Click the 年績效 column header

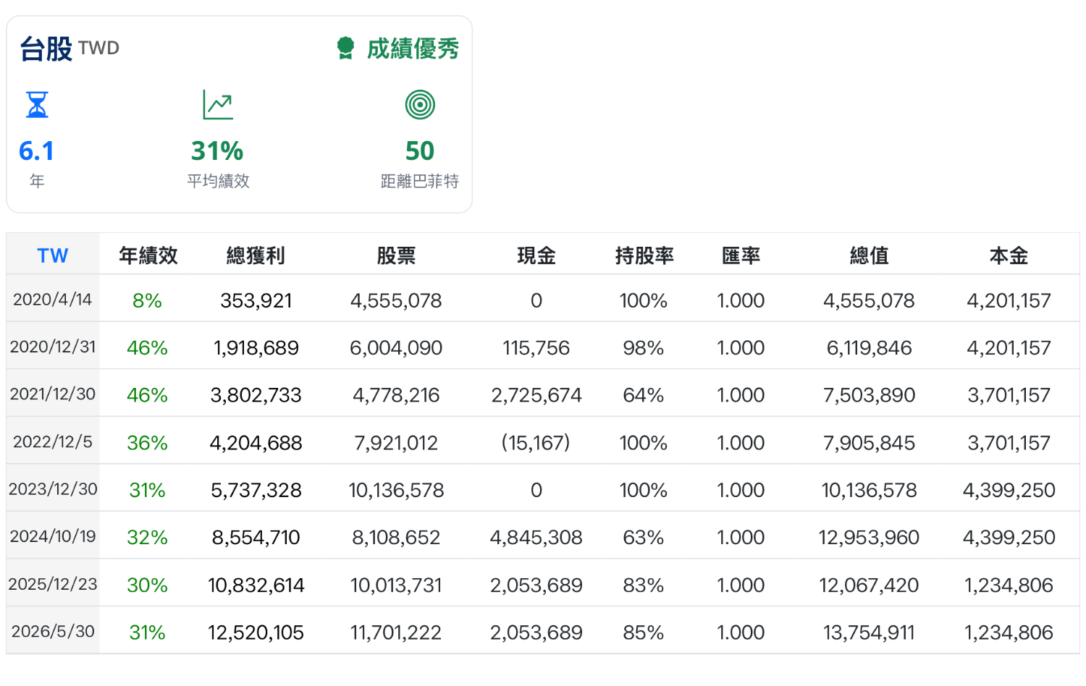tap(148, 255)
